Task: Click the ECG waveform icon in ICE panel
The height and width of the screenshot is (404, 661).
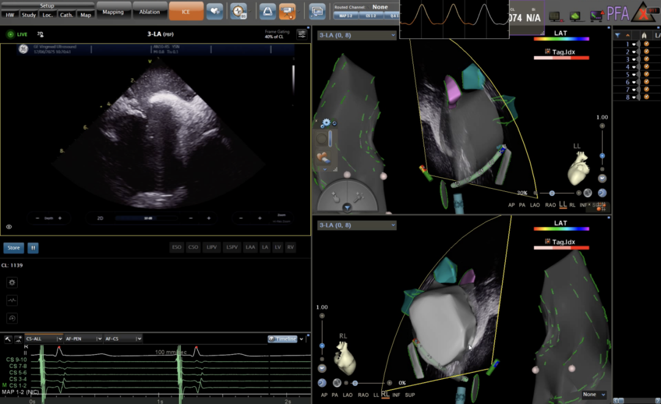Action: click(12, 300)
